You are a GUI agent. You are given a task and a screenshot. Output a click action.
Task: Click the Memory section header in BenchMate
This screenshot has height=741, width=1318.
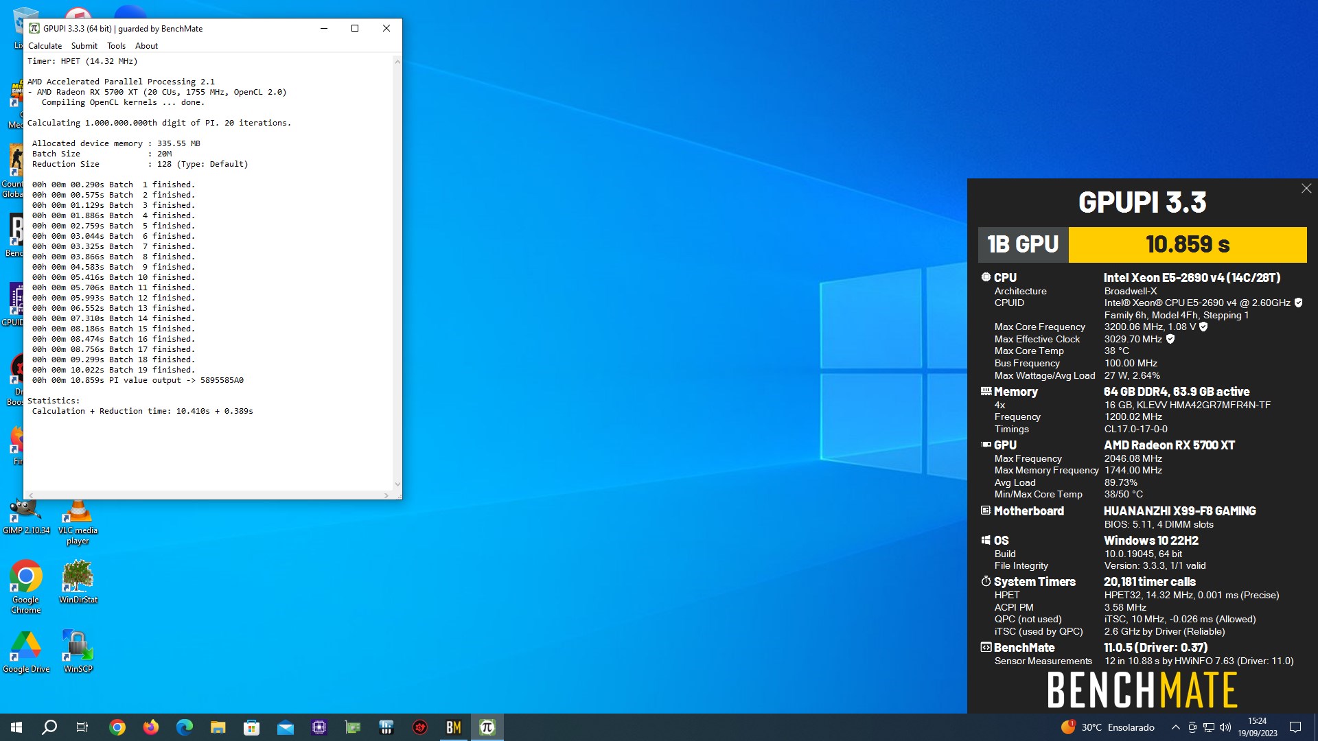point(1016,392)
